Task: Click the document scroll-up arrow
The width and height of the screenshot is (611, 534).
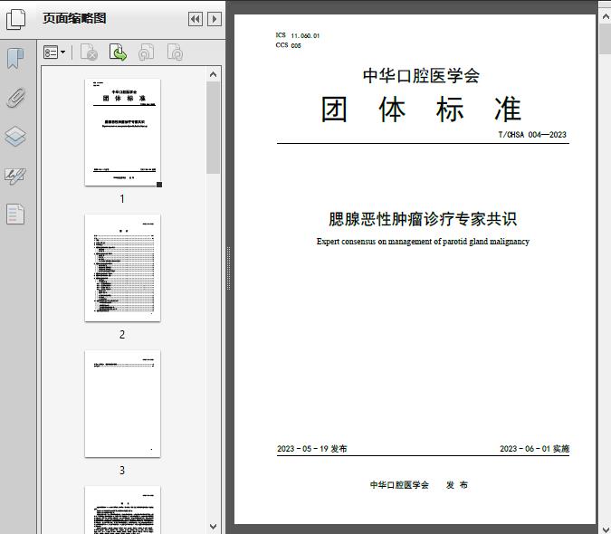Action: (x=606, y=17)
